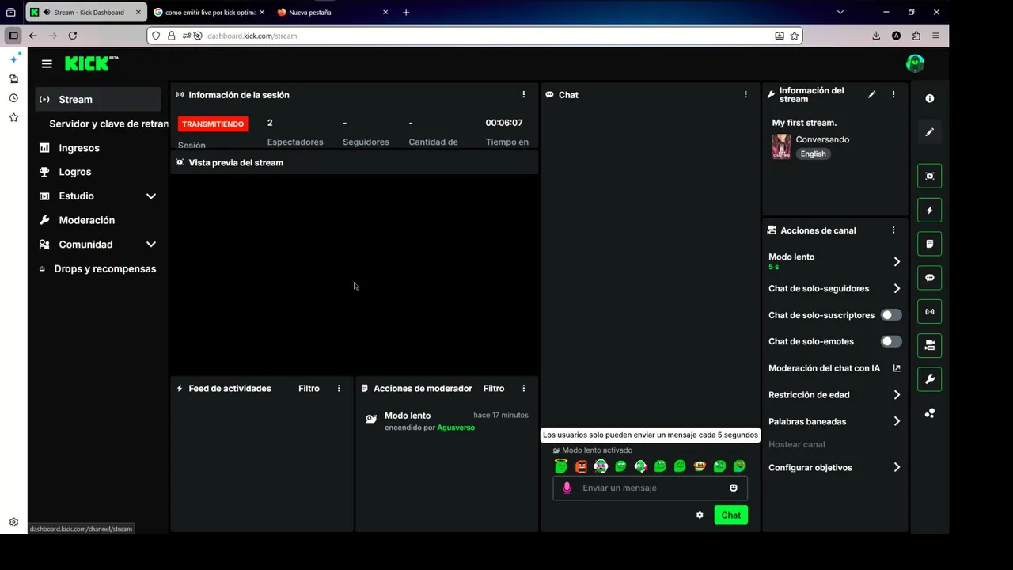Open Información del stream options menu
The image size is (1013, 570).
pos(893,94)
